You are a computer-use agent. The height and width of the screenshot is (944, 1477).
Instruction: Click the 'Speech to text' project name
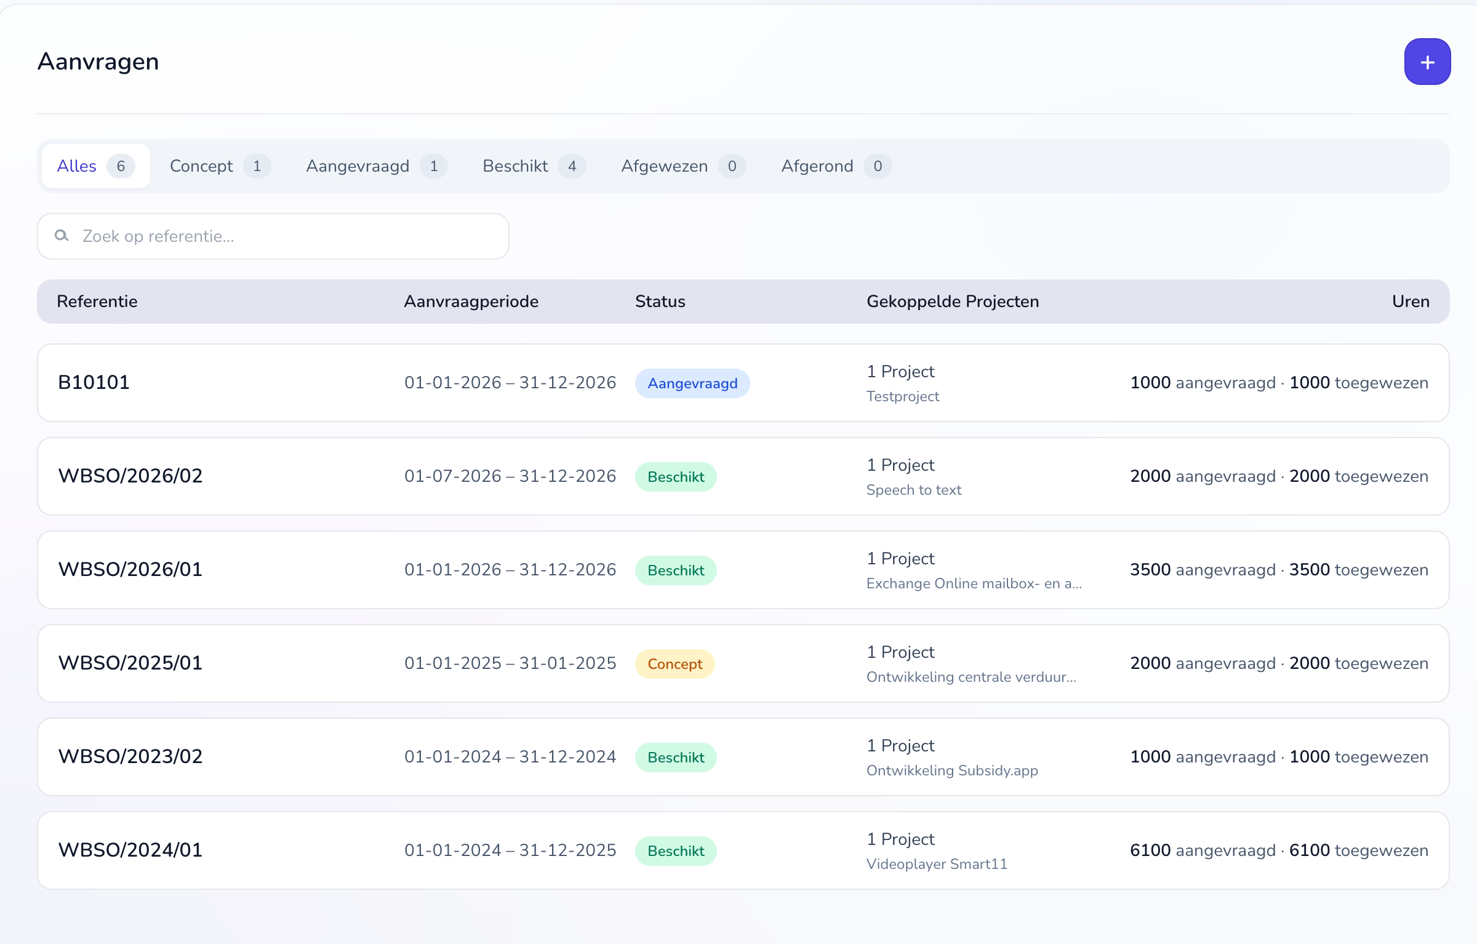[x=914, y=490]
